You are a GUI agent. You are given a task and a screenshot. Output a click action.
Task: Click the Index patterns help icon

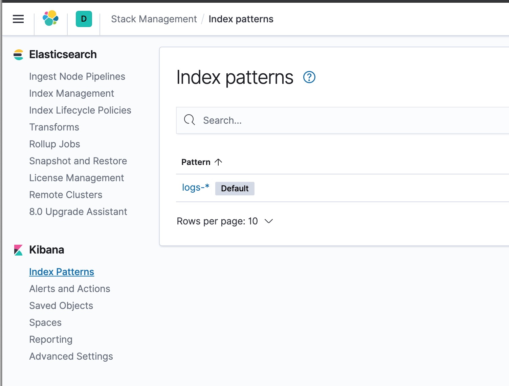(x=309, y=77)
